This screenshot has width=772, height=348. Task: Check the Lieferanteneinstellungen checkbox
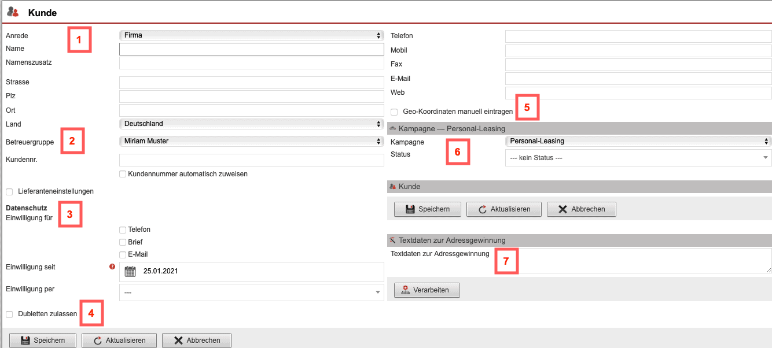9,191
